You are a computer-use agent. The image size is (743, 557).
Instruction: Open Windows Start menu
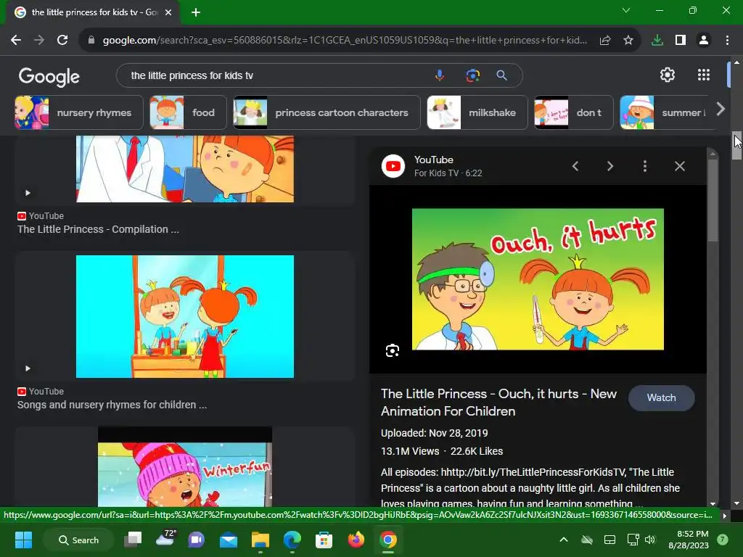pyautogui.click(x=23, y=540)
